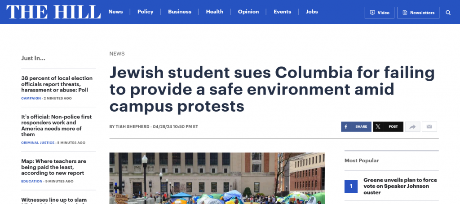This screenshot has width=460, height=204.
Task: Click the Columbia campus protest photo
Action: (217, 178)
